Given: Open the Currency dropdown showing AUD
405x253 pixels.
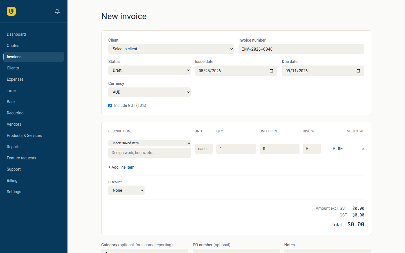Looking at the screenshot, I should click(x=149, y=92).
